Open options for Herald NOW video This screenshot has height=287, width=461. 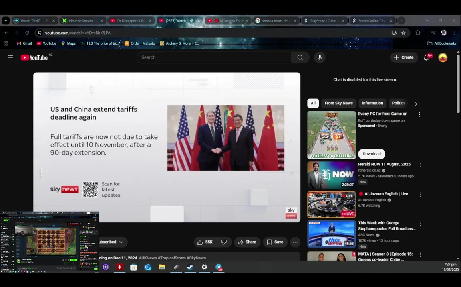point(421,165)
